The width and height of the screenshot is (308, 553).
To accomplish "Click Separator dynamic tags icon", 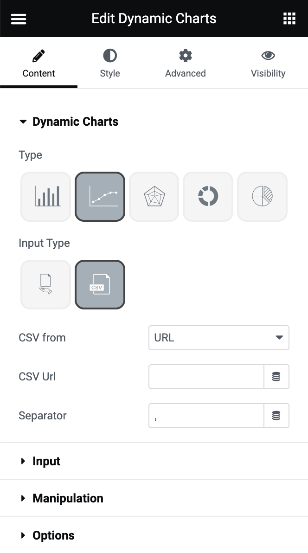I will 276,416.
